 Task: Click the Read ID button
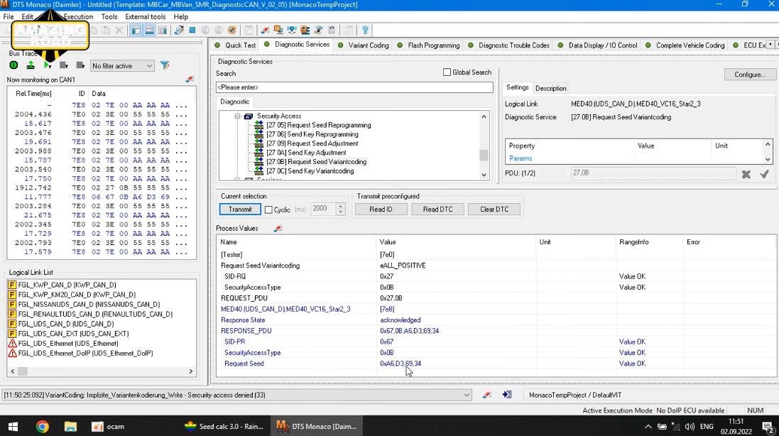tap(381, 209)
